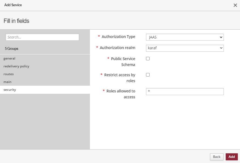Click the Back button
Image resolution: width=240 pixels, height=163 pixels.
coord(217,157)
